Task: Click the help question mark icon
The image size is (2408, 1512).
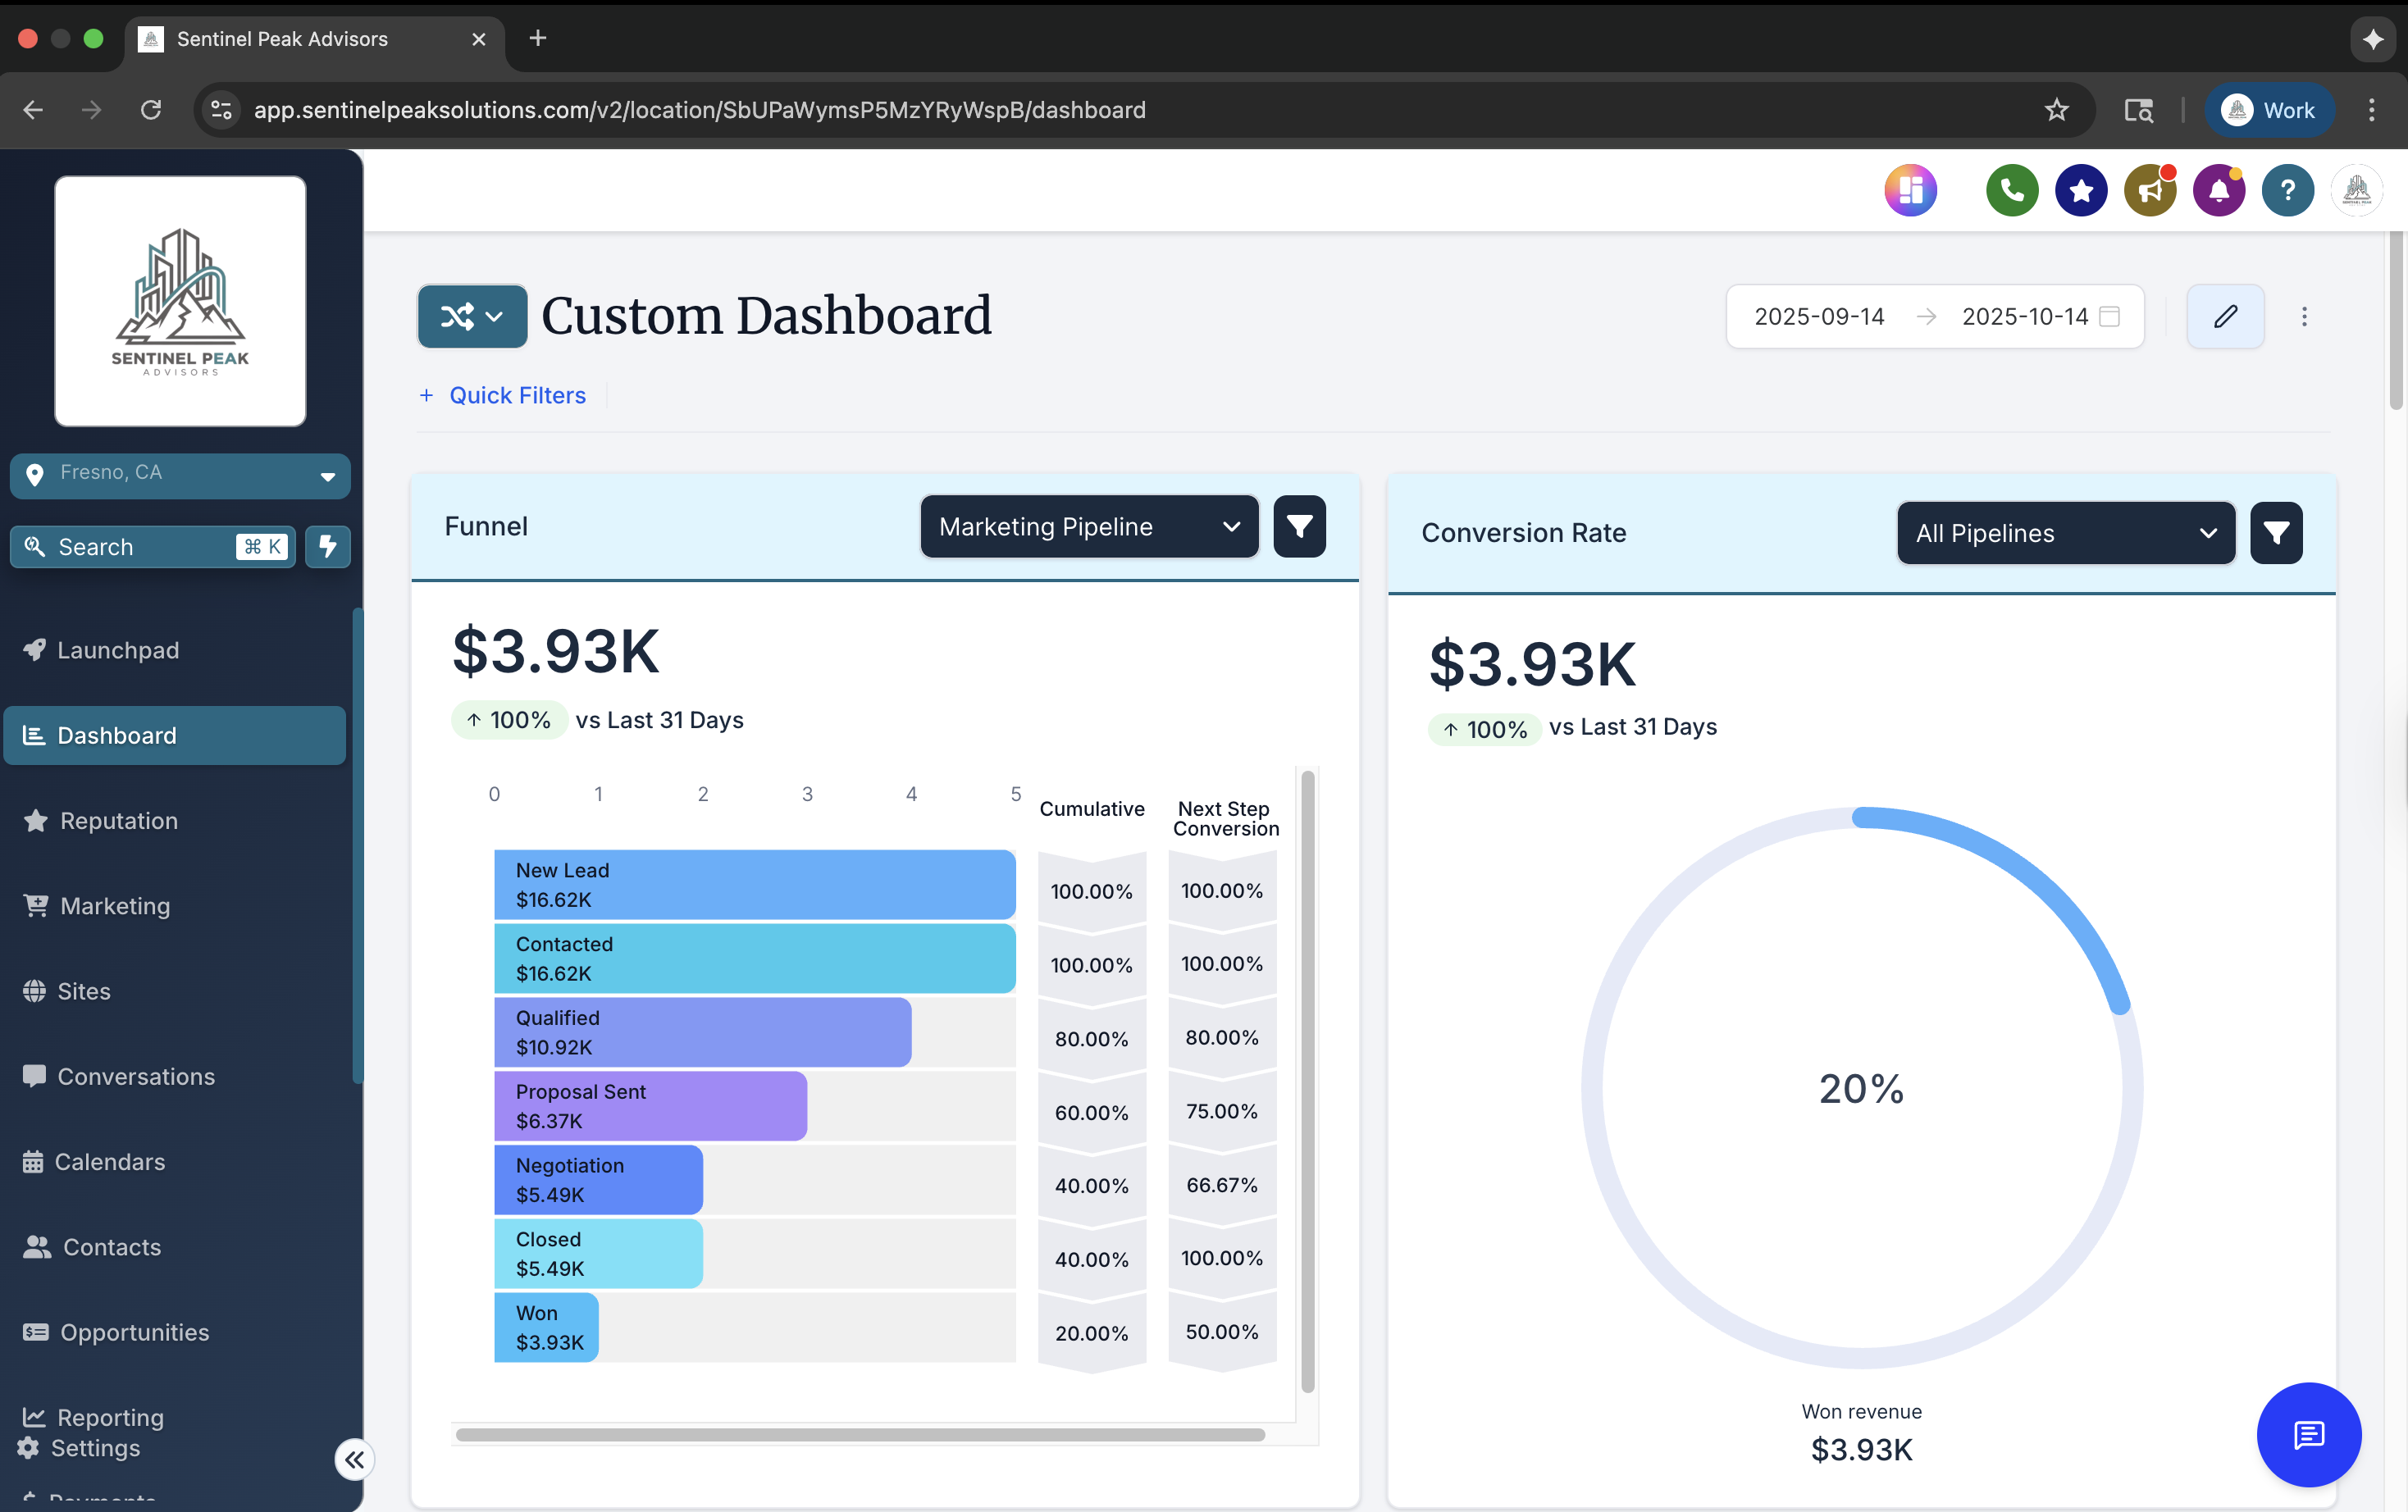Action: [2288, 190]
